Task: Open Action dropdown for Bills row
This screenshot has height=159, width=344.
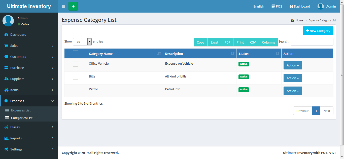Action: click(293, 78)
